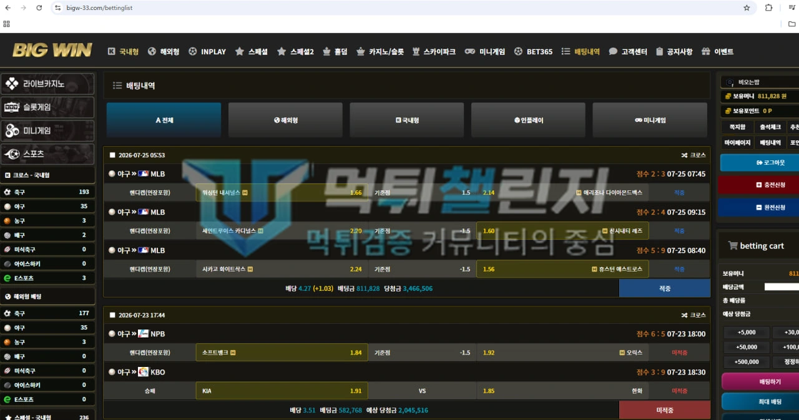Switch to the 해외형 filter tab
Viewport: 799px width, 420px height.
tap(285, 120)
